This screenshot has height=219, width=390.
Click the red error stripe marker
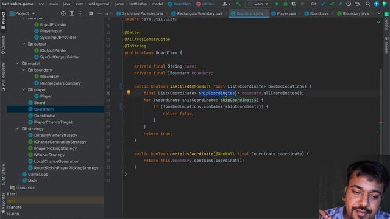(381, 122)
